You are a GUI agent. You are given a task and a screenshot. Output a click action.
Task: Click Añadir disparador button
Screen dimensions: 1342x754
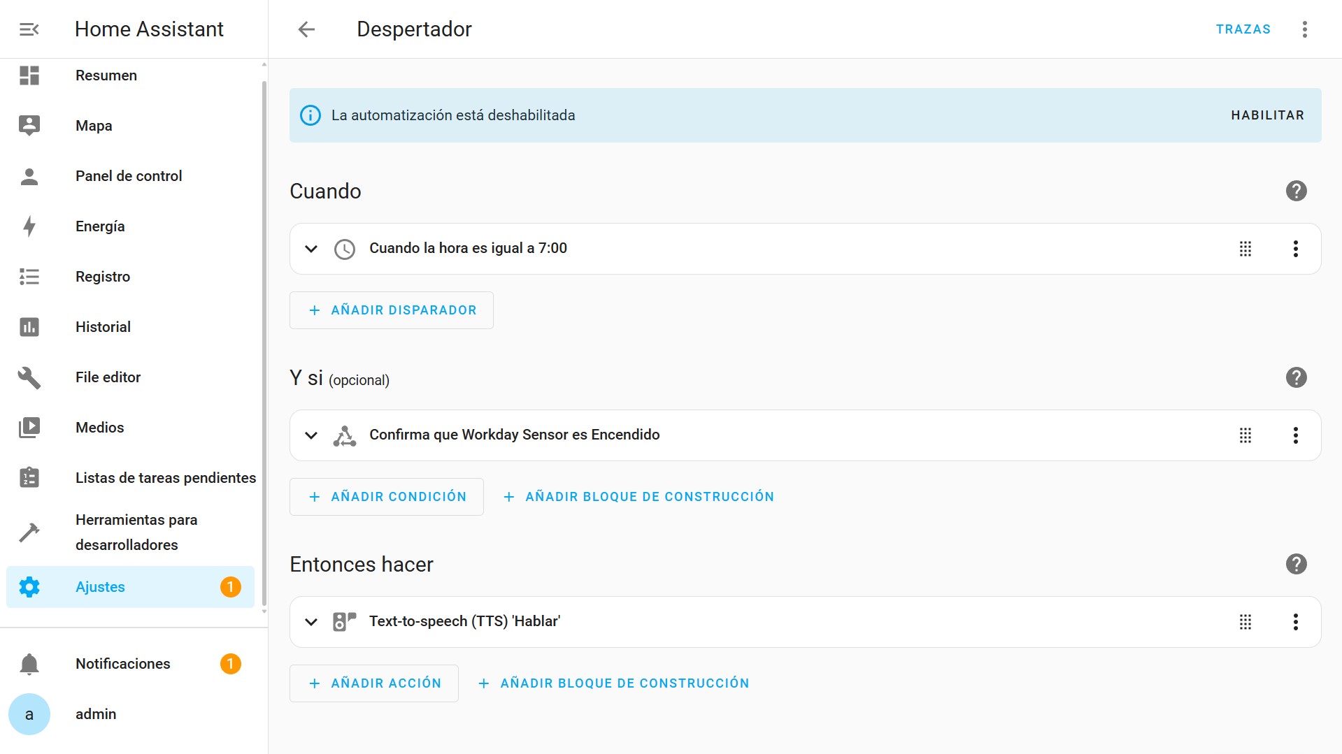coord(392,310)
